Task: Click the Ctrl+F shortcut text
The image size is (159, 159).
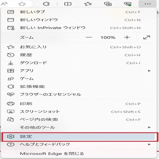Action: click(x=133, y=120)
